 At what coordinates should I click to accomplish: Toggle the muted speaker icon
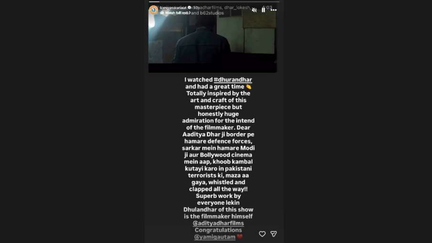pos(254,10)
